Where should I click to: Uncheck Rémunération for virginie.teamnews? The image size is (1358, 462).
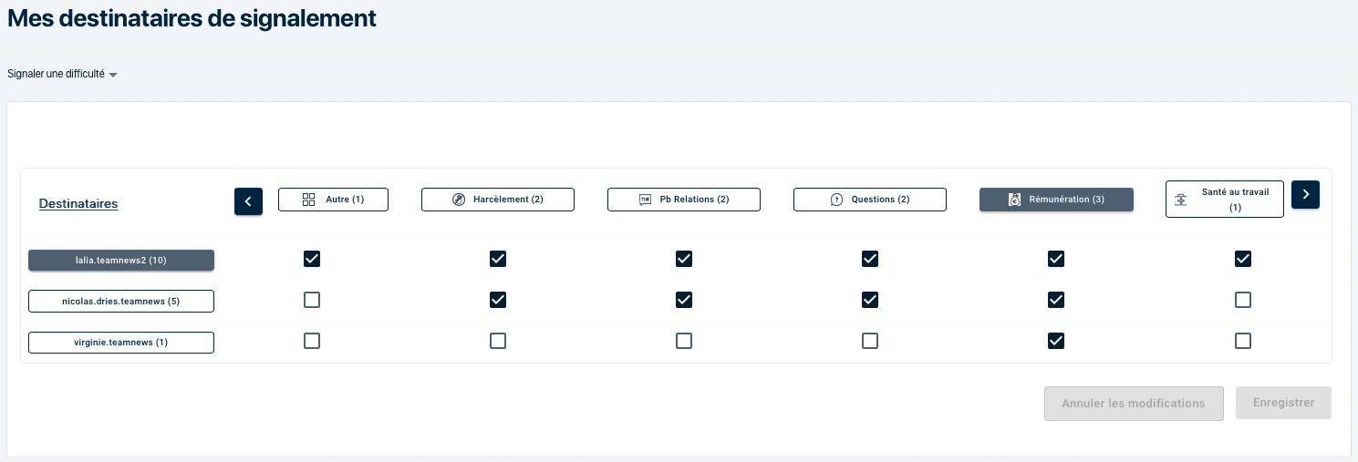tap(1056, 341)
